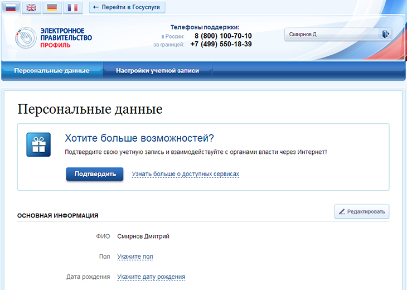This screenshot has width=407, height=290.
Task: Open the Персональные данные tab
Action: (x=52, y=71)
